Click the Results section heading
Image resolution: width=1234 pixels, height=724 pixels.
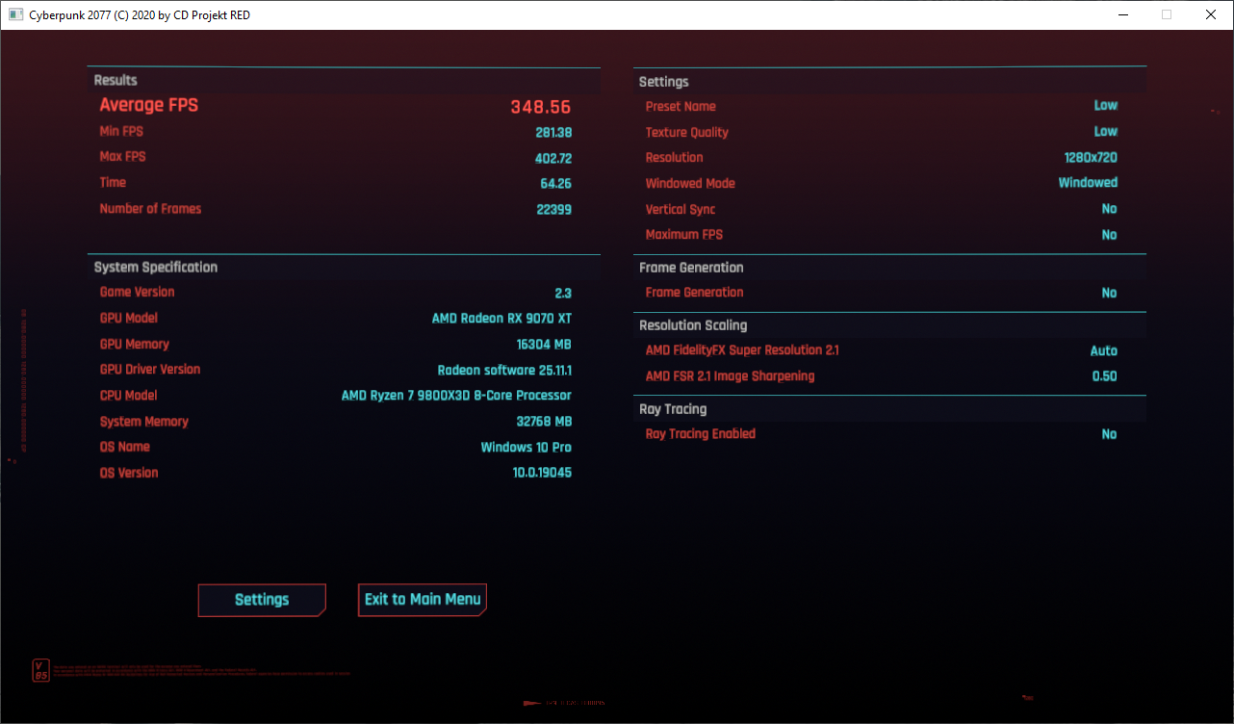[x=116, y=80]
